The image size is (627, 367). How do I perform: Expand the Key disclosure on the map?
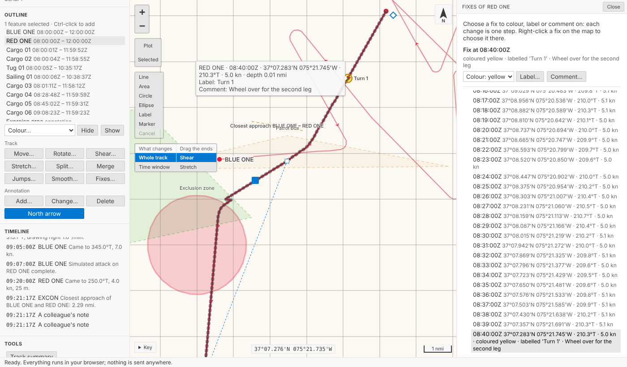pyautogui.click(x=145, y=347)
